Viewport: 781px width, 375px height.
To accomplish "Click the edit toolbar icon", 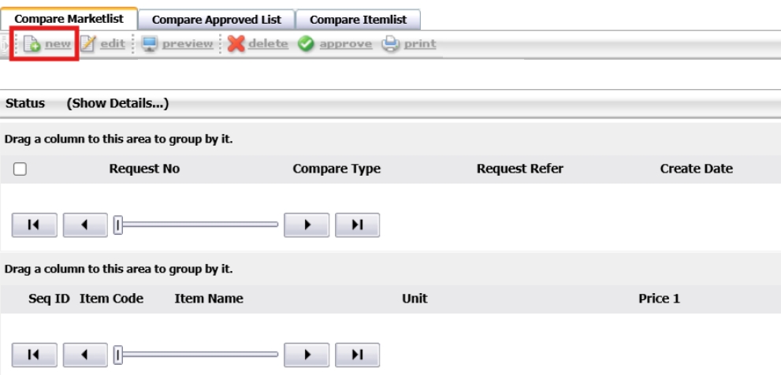I will 88,44.
